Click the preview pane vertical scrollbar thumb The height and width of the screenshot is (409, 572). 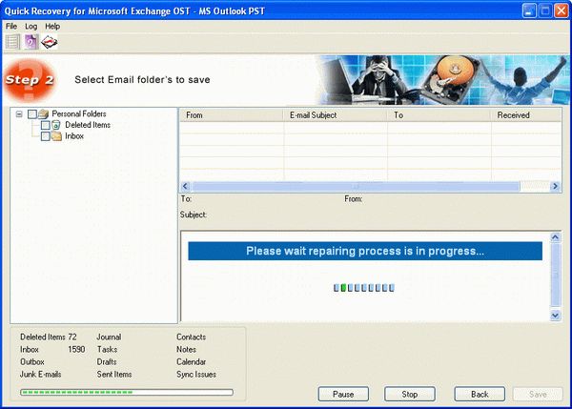555,276
